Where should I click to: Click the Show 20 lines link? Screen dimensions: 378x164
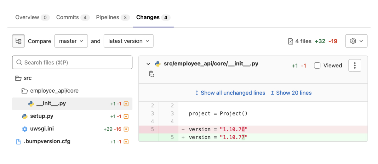[291, 93]
